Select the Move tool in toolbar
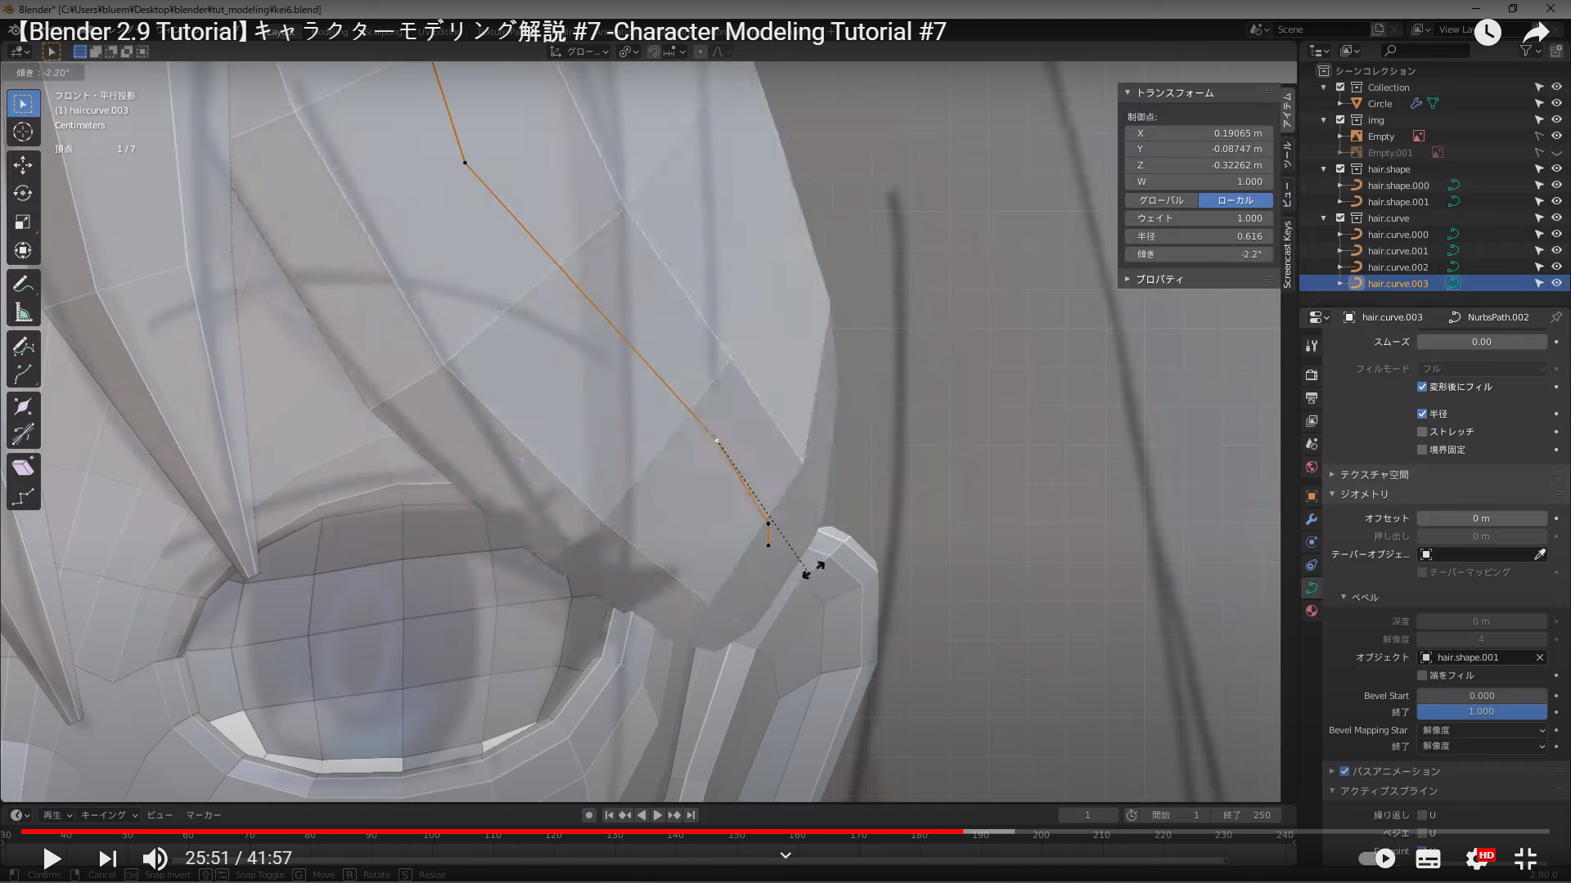Image resolution: width=1571 pixels, height=883 pixels. [x=23, y=164]
